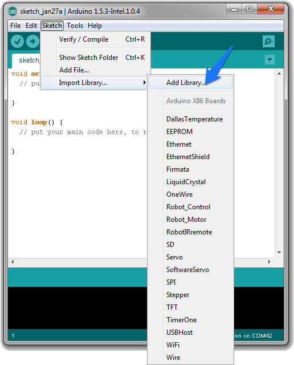Click the 'put your main code here' comment
The image size is (294, 365).
point(83,132)
